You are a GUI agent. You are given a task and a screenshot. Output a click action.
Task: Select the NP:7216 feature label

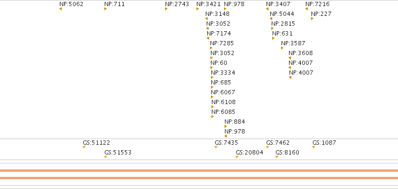coord(318,4)
